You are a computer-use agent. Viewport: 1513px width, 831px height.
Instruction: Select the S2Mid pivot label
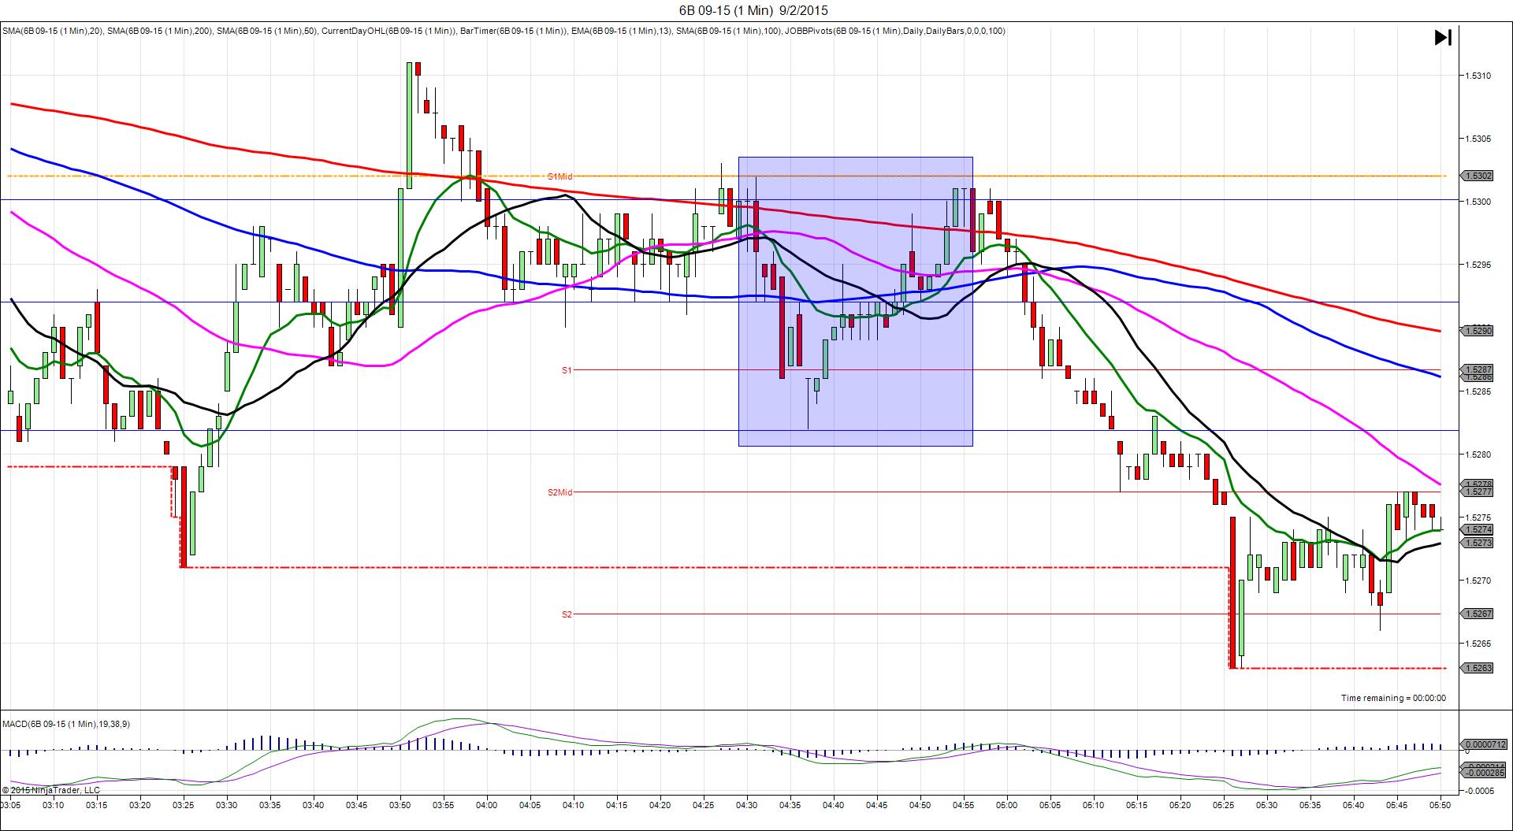559,493
